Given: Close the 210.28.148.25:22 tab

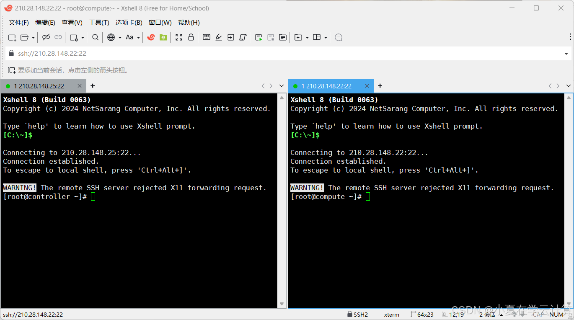Looking at the screenshot, I should point(80,86).
